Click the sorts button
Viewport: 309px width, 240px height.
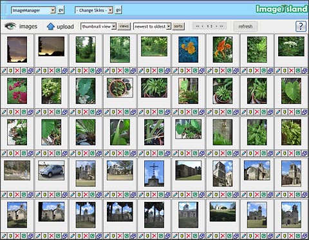(178, 26)
